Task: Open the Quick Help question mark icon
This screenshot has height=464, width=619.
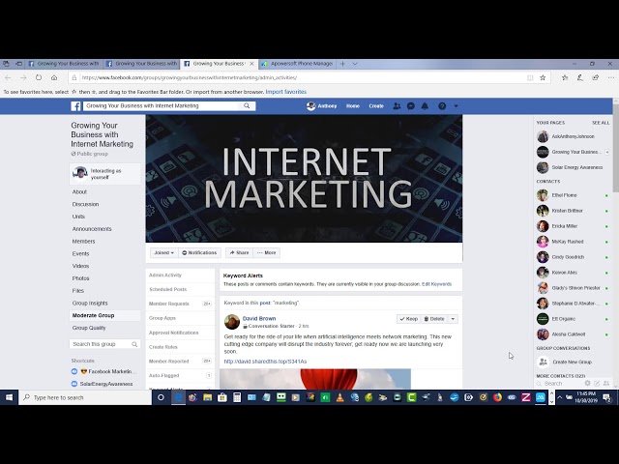Action: (442, 105)
